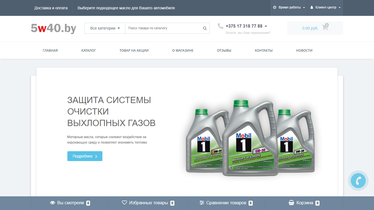Open Товар на акции menu item
Viewport: 374px width, 210px height.
tap(134, 50)
